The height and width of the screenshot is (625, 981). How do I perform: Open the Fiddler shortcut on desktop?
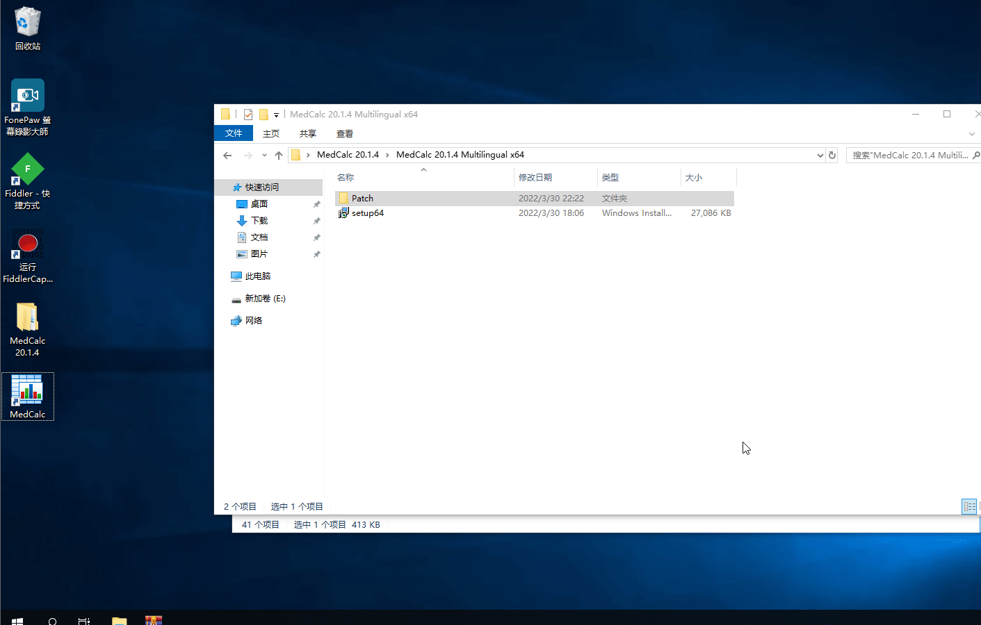(28, 182)
